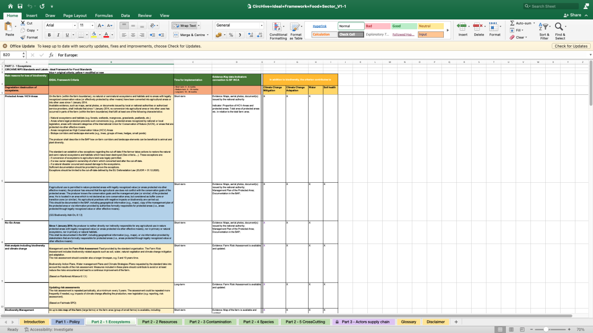Delete cells using the Delete icon

479,27
